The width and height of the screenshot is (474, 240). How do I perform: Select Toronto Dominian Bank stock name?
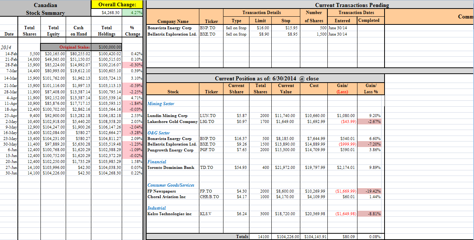click(x=171, y=167)
